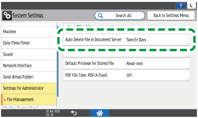Open Auto Delete File in Document Server setting
The width and height of the screenshot is (198, 118).
tap(93, 40)
